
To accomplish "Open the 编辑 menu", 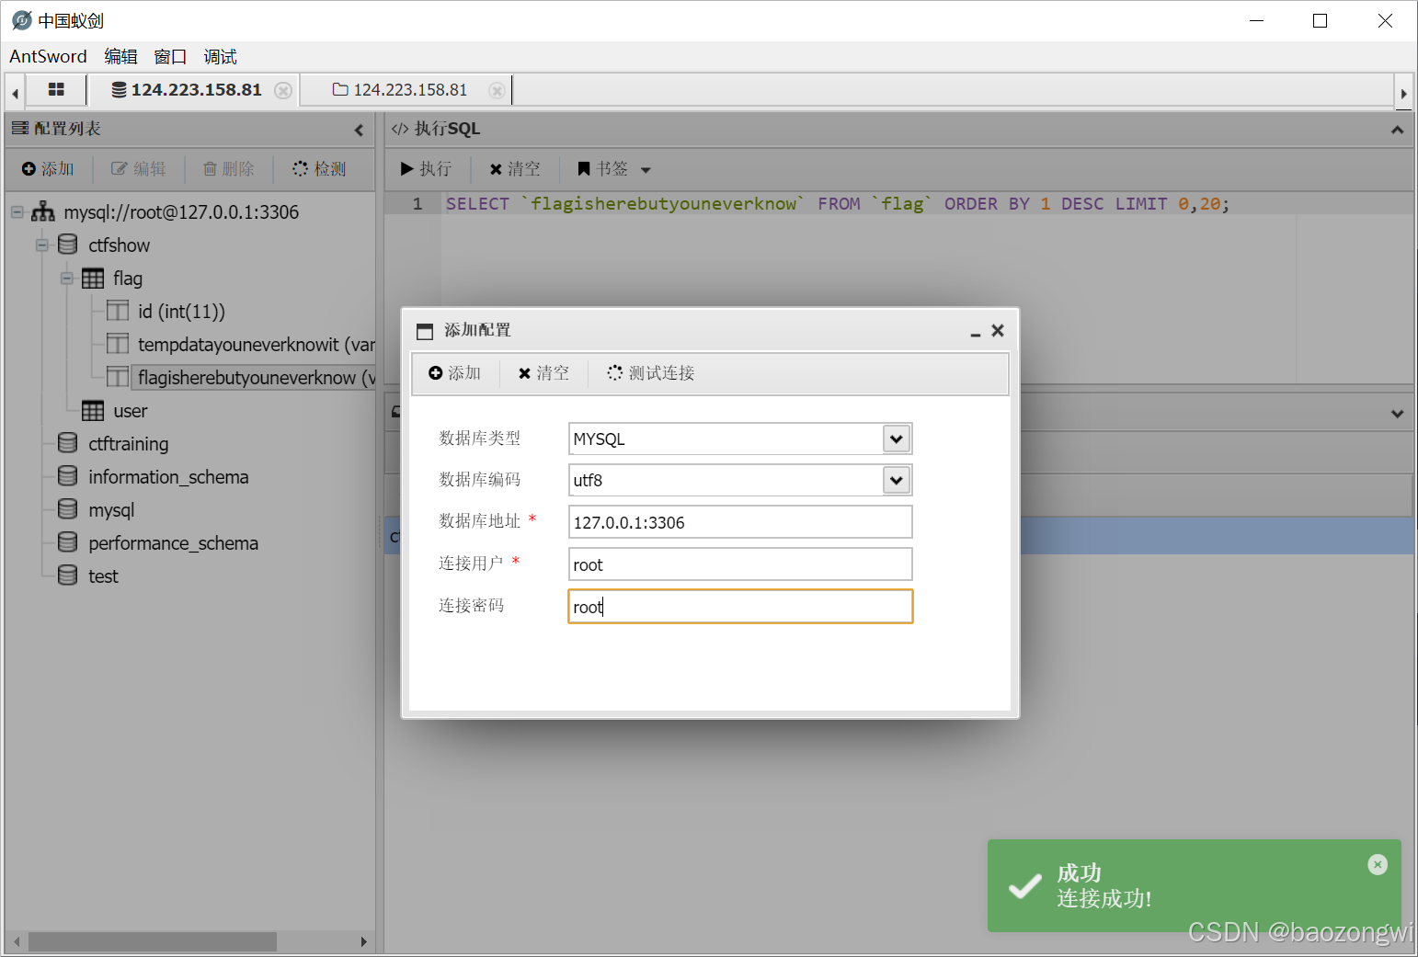I will pyautogui.click(x=120, y=56).
